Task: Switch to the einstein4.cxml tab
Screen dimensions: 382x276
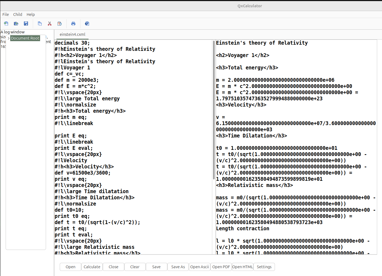Action: tap(72, 34)
